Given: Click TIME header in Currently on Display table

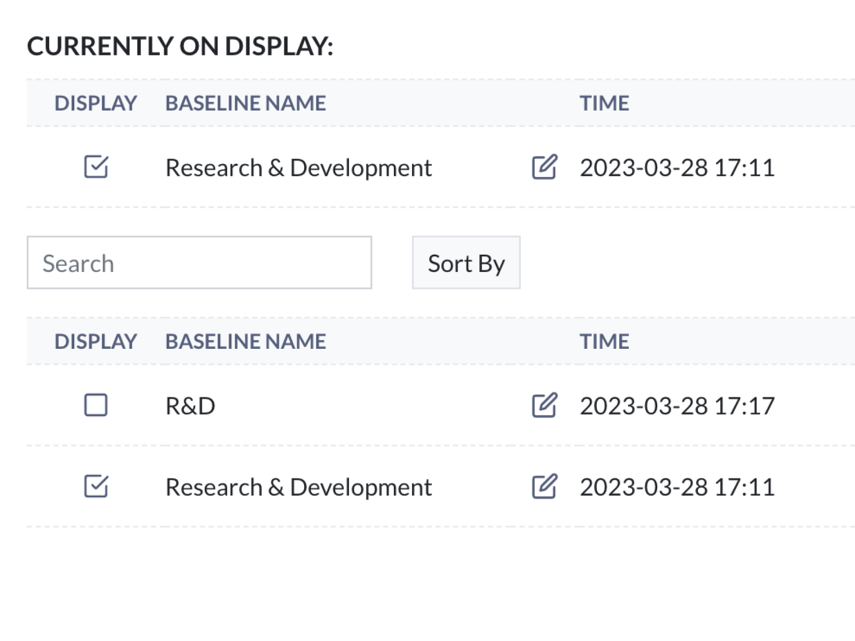Looking at the screenshot, I should [604, 103].
